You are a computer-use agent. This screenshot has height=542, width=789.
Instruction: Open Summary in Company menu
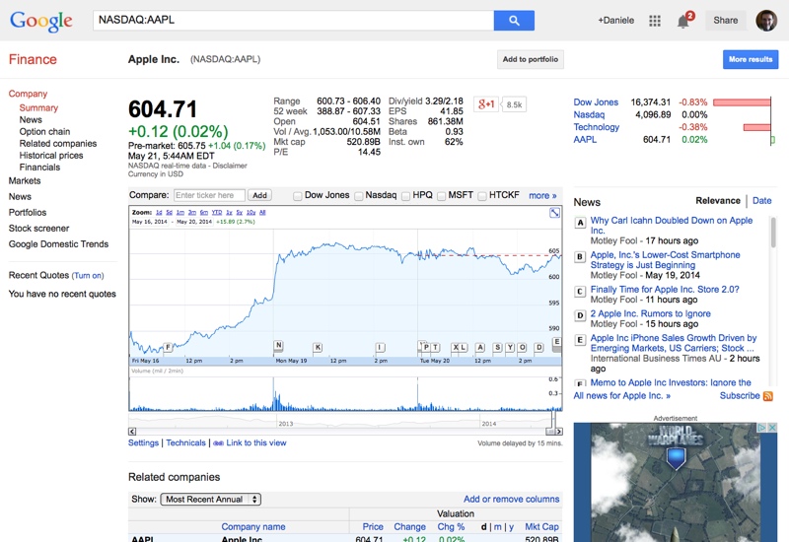[x=38, y=107]
